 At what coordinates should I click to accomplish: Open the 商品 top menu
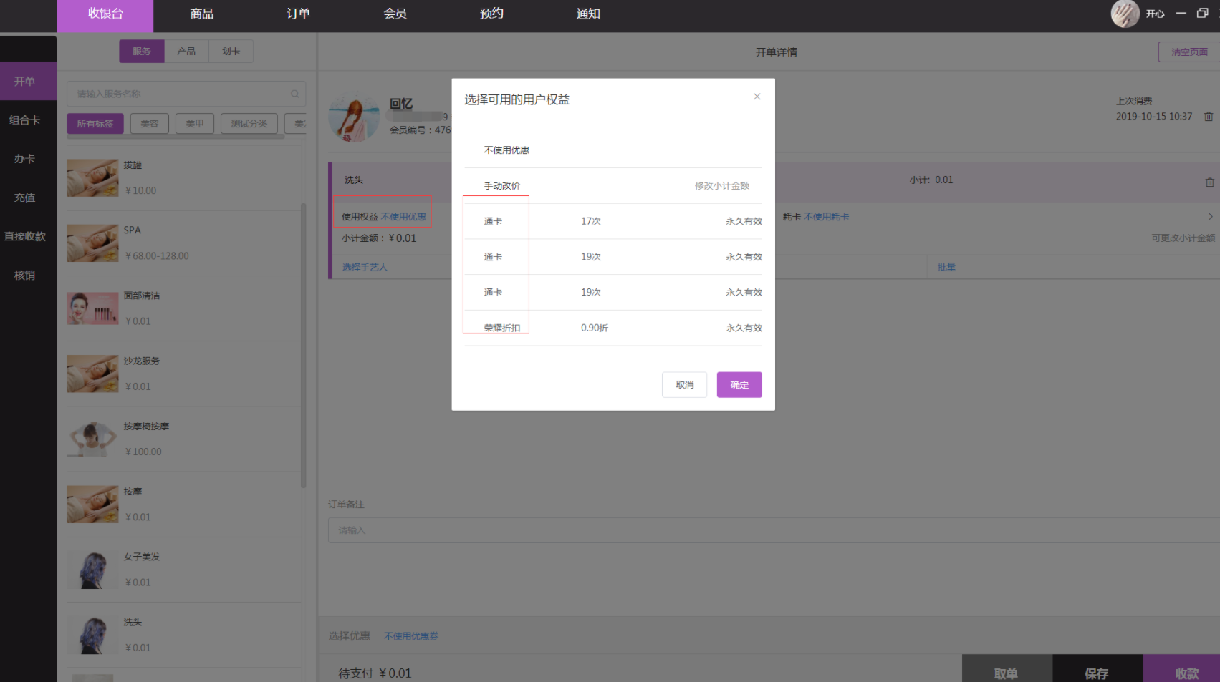202,14
